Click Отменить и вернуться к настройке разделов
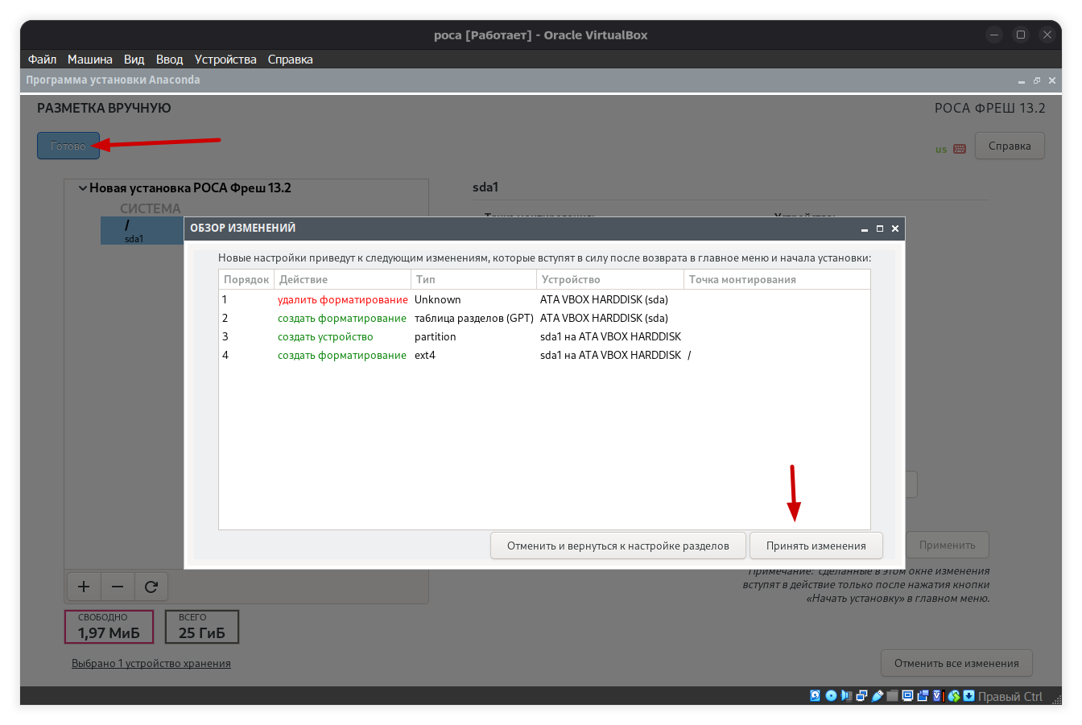This screenshot has height=725, width=1082. click(618, 546)
